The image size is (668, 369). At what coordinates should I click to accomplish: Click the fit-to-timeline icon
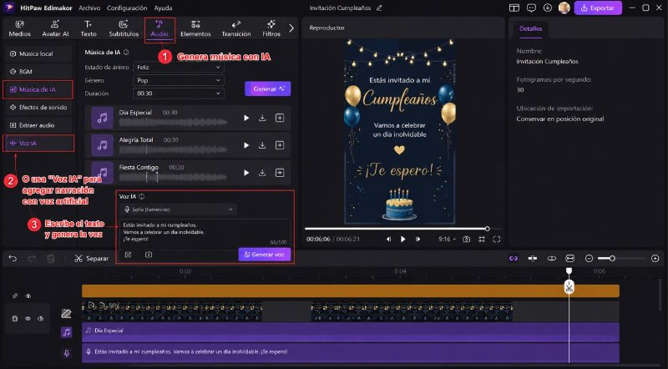click(x=570, y=258)
